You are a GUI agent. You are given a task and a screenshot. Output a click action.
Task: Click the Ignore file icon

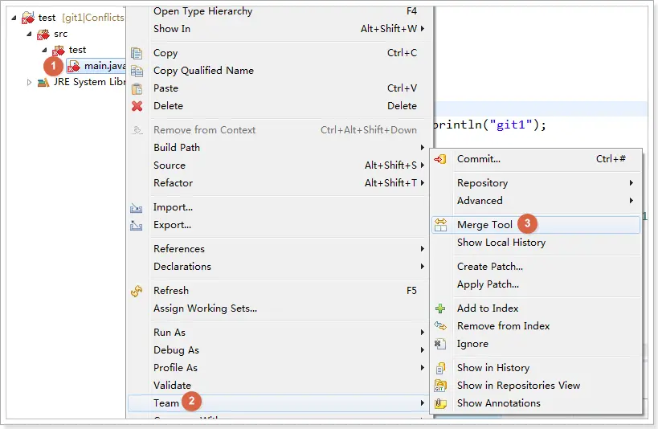point(439,344)
